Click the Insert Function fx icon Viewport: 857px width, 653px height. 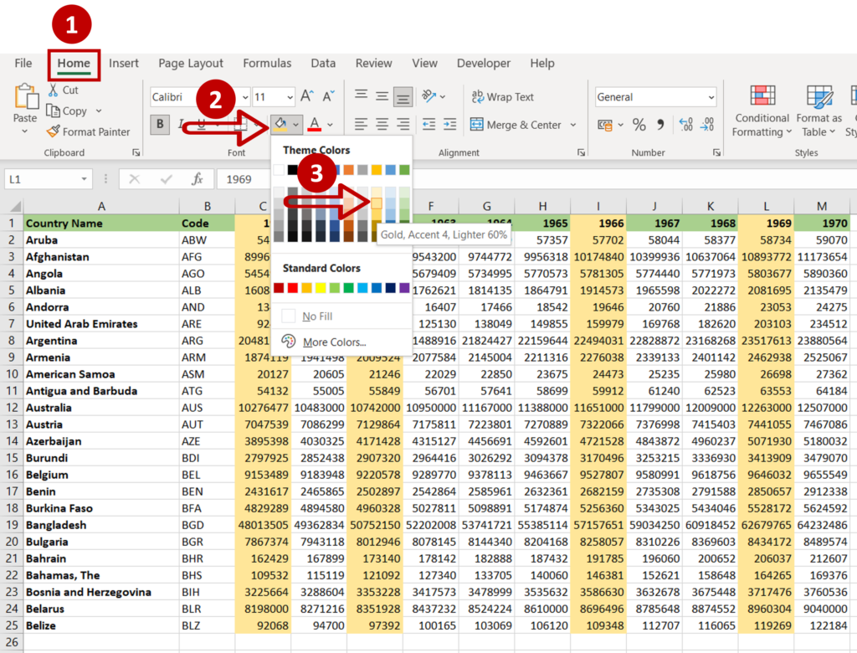(198, 179)
